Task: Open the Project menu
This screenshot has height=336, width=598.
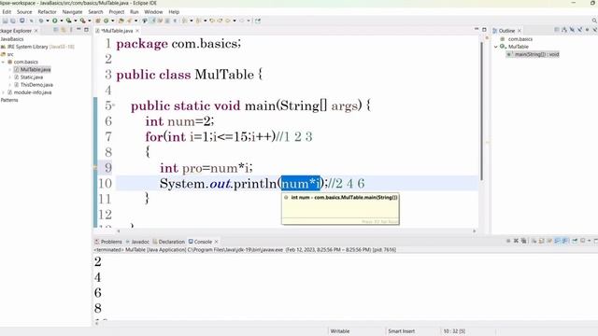Action: point(116,12)
